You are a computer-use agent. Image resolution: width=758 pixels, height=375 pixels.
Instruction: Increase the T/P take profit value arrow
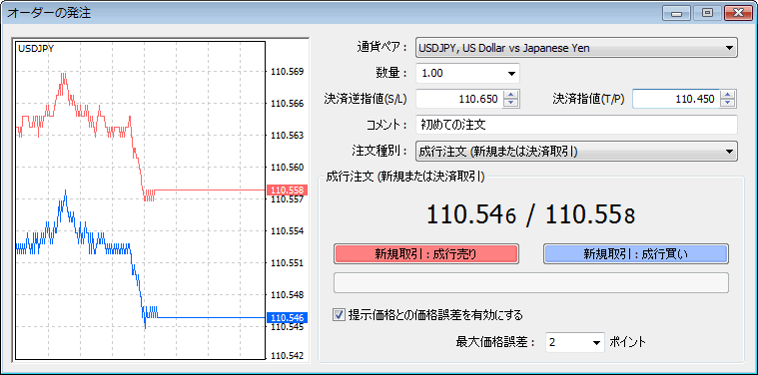tap(727, 96)
